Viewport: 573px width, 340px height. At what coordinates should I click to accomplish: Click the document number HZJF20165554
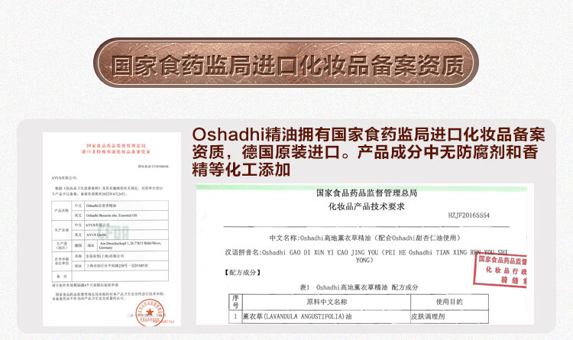(x=469, y=215)
